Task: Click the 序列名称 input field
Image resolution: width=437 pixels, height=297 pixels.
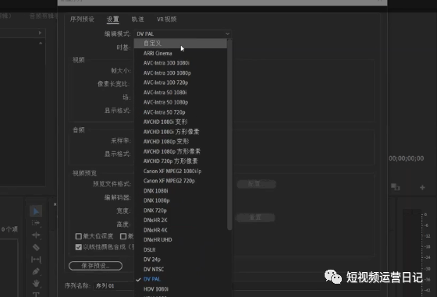Action: click(x=114, y=285)
